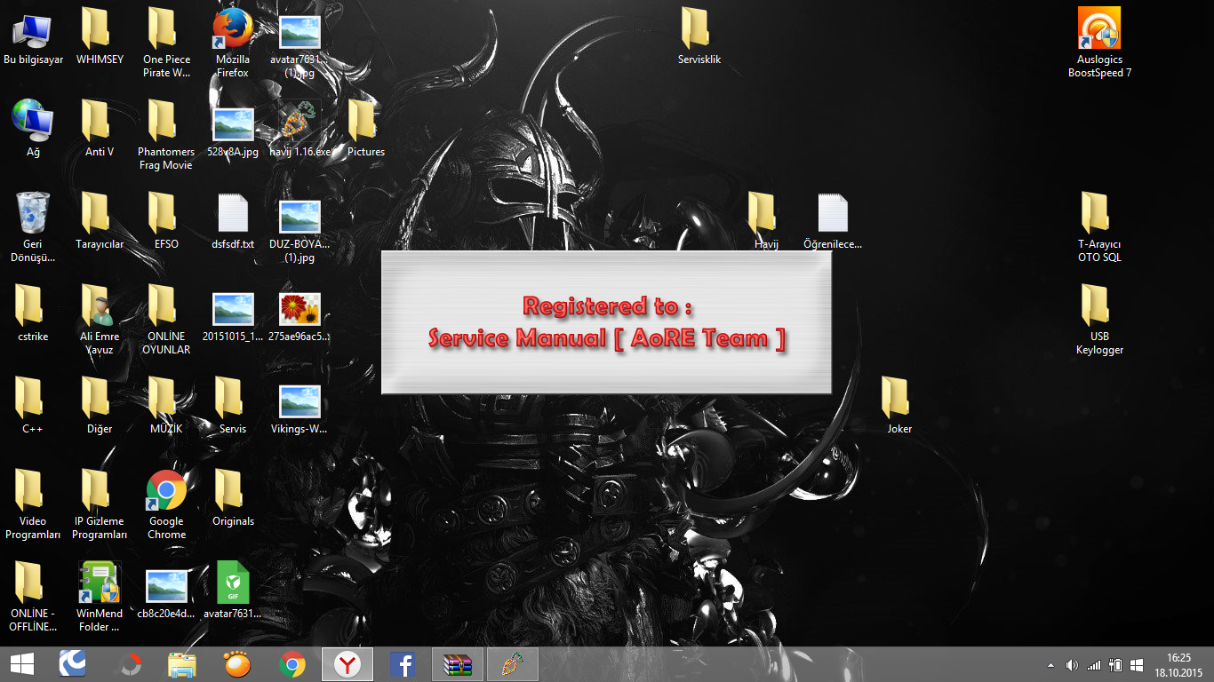
Task: Open Bu bilgisayar desktop icon
Action: point(33,37)
